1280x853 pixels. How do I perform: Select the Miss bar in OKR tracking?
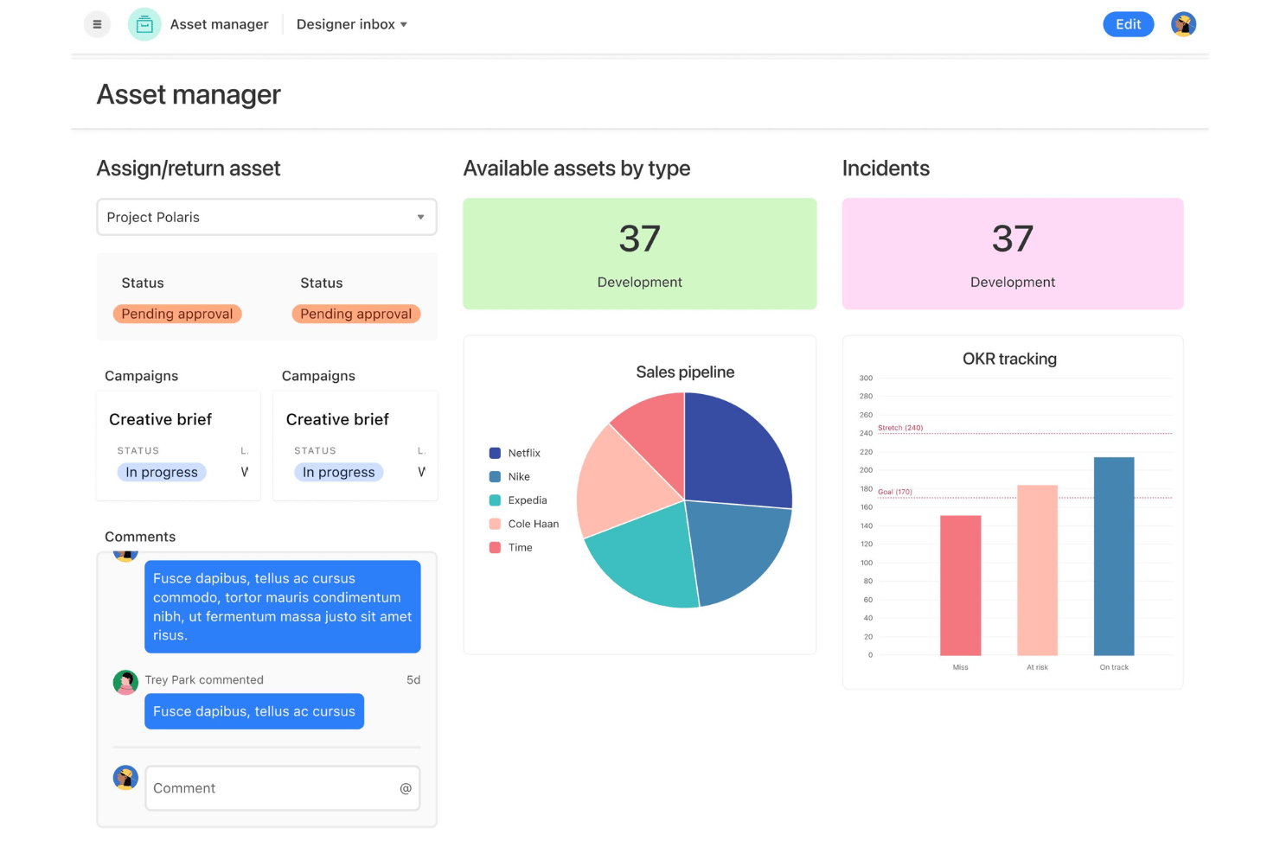(x=960, y=585)
